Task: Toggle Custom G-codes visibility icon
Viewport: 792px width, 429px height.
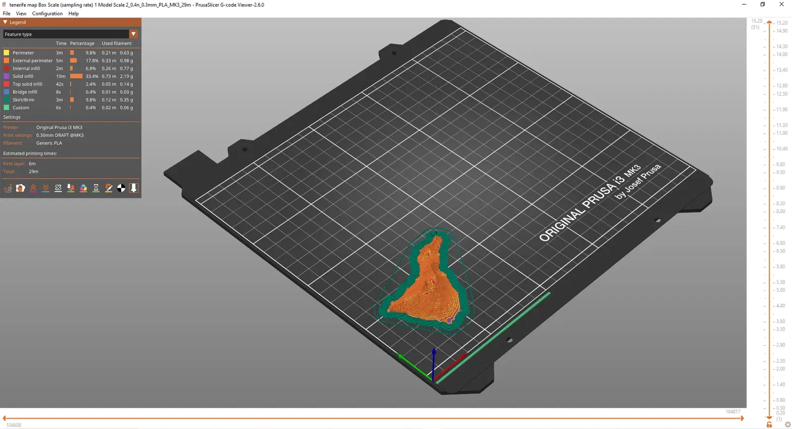Action: pyautogui.click(x=108, y=188)
